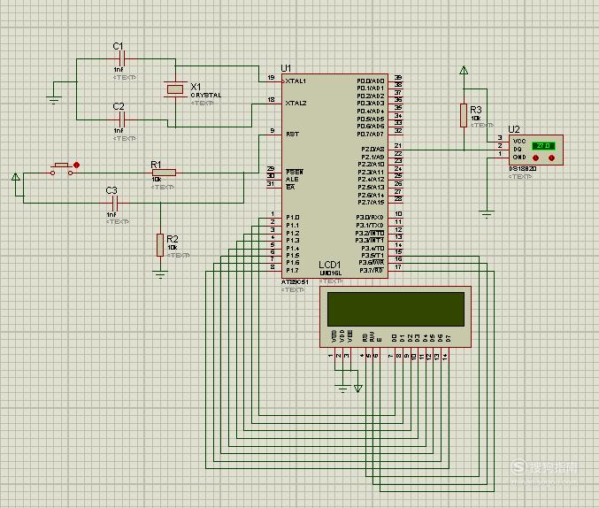Select the R2 resistor body
599x508 pixels.
coord(160,245)
